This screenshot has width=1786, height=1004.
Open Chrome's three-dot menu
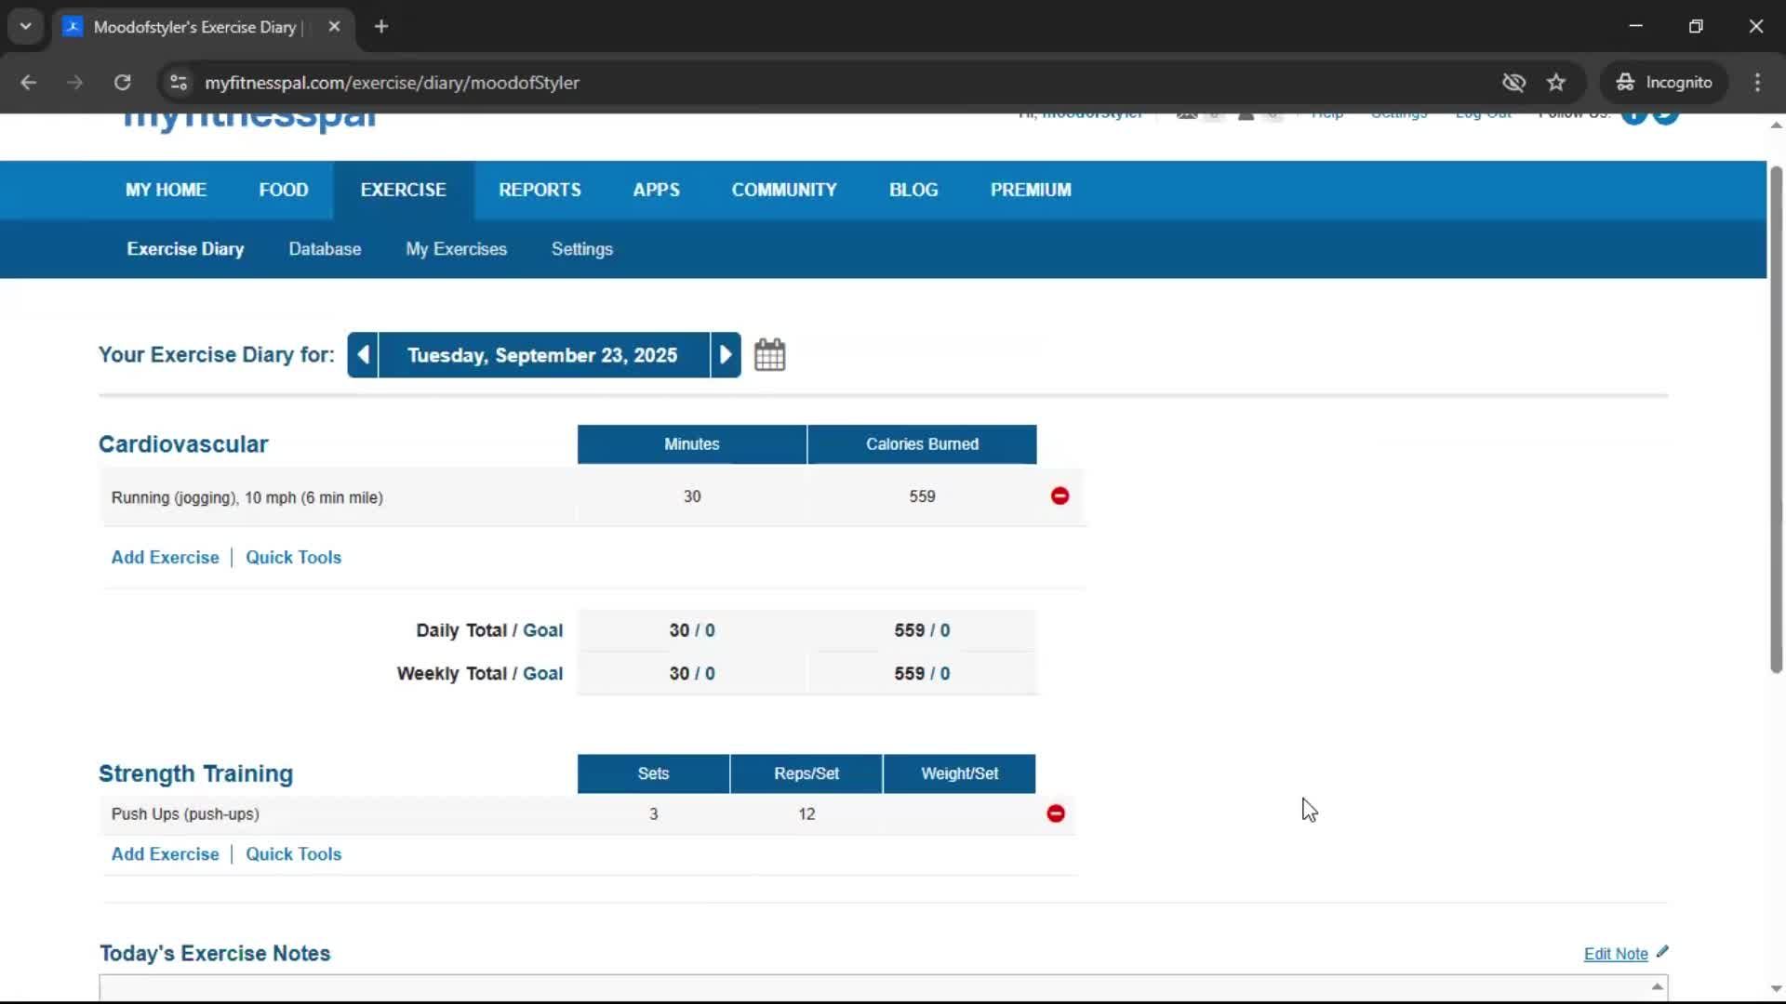[1757, 83]
